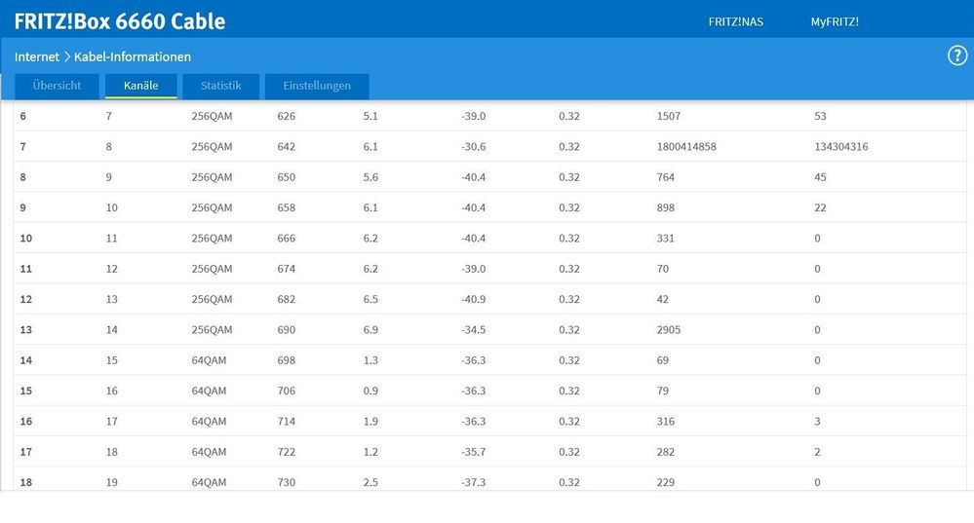Click the FRITZ!Box 6660 Cable logo title
The height and width of the screenshot is (523, 974).
pyautogui.click(x=120, y=21)
